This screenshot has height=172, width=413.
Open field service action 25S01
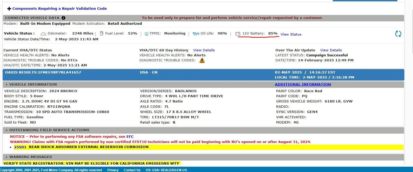20,147
